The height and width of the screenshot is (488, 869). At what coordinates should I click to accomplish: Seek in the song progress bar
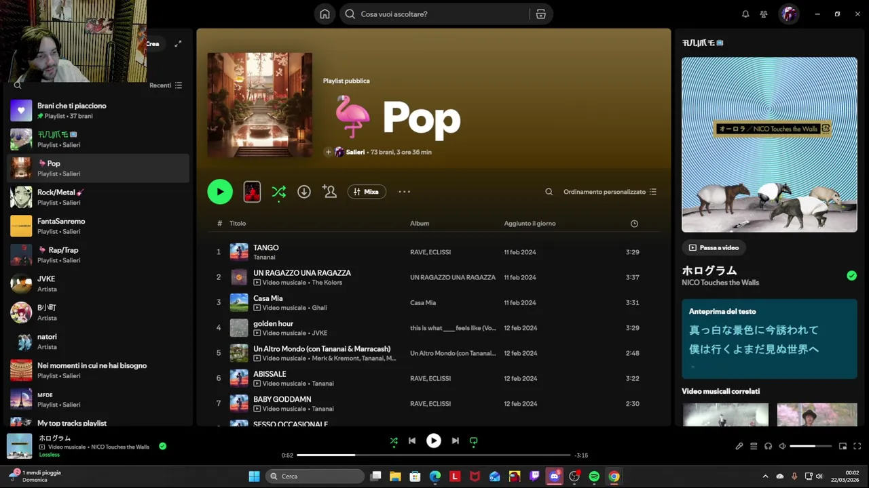433,455
